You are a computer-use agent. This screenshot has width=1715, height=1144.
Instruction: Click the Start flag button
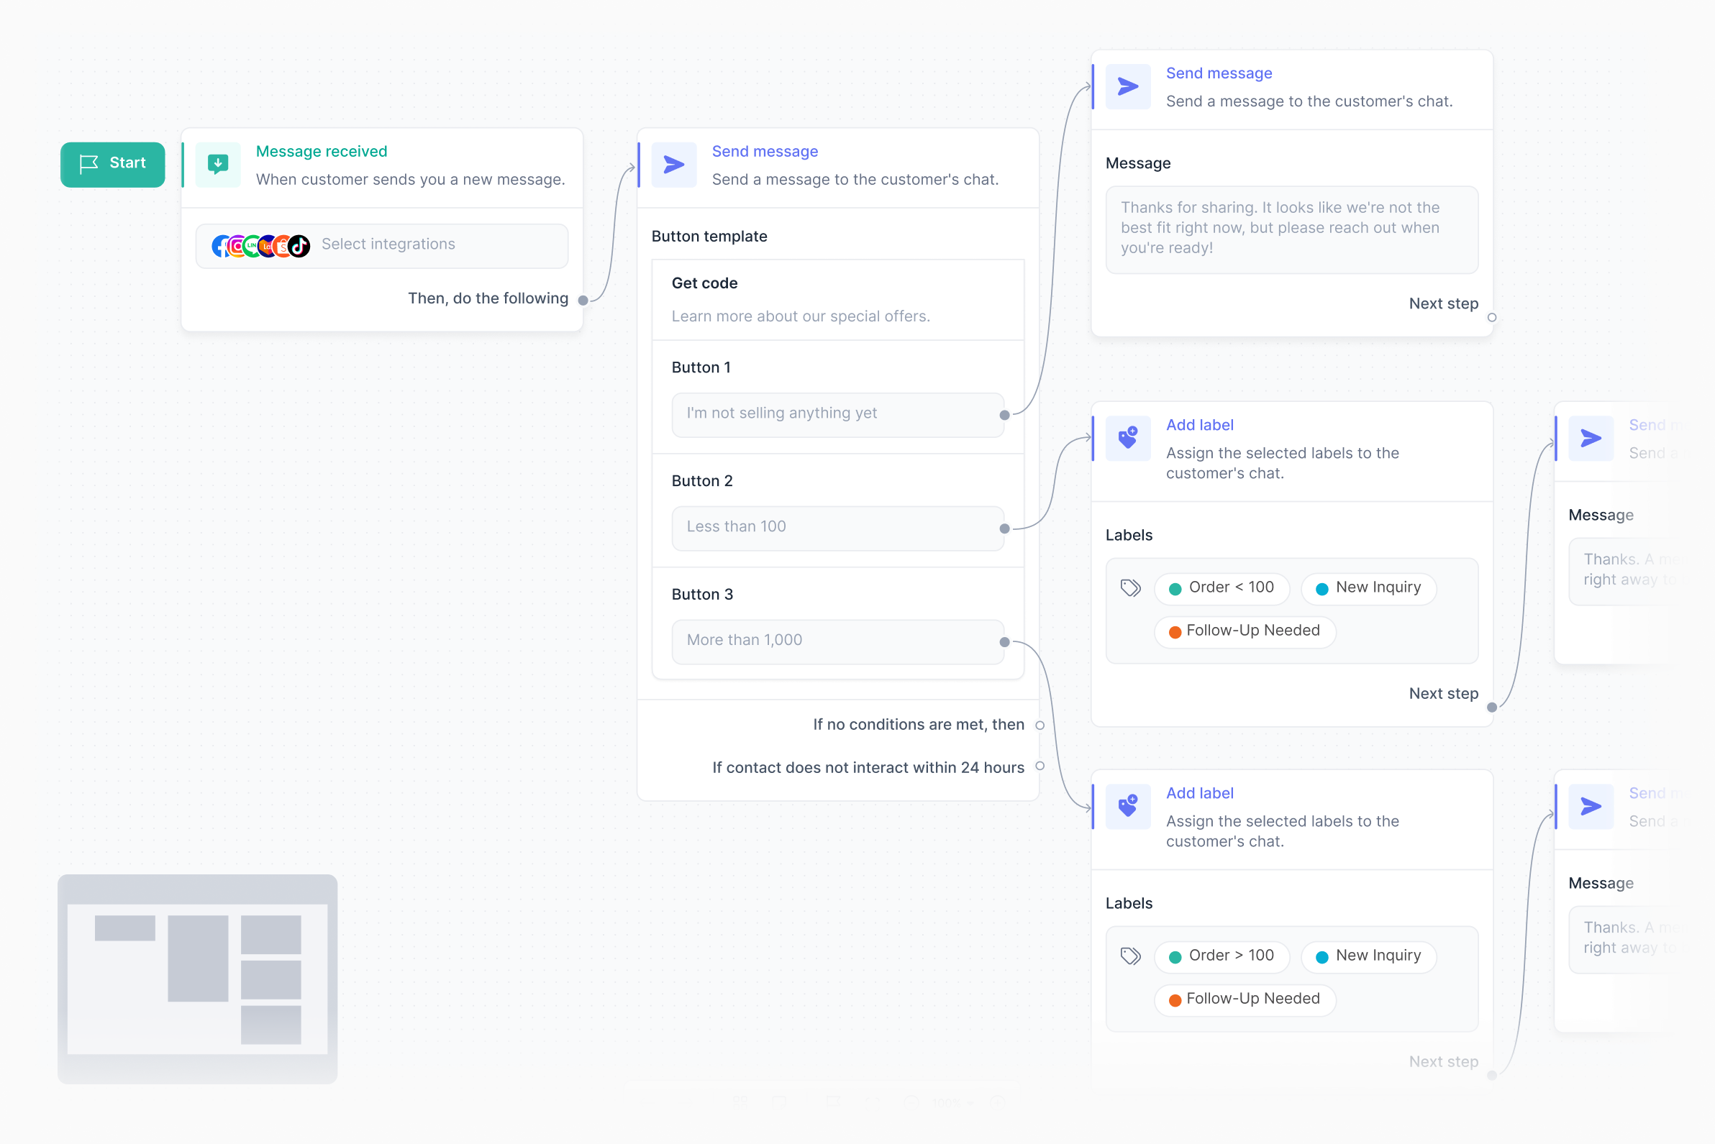tap(112, 163)
